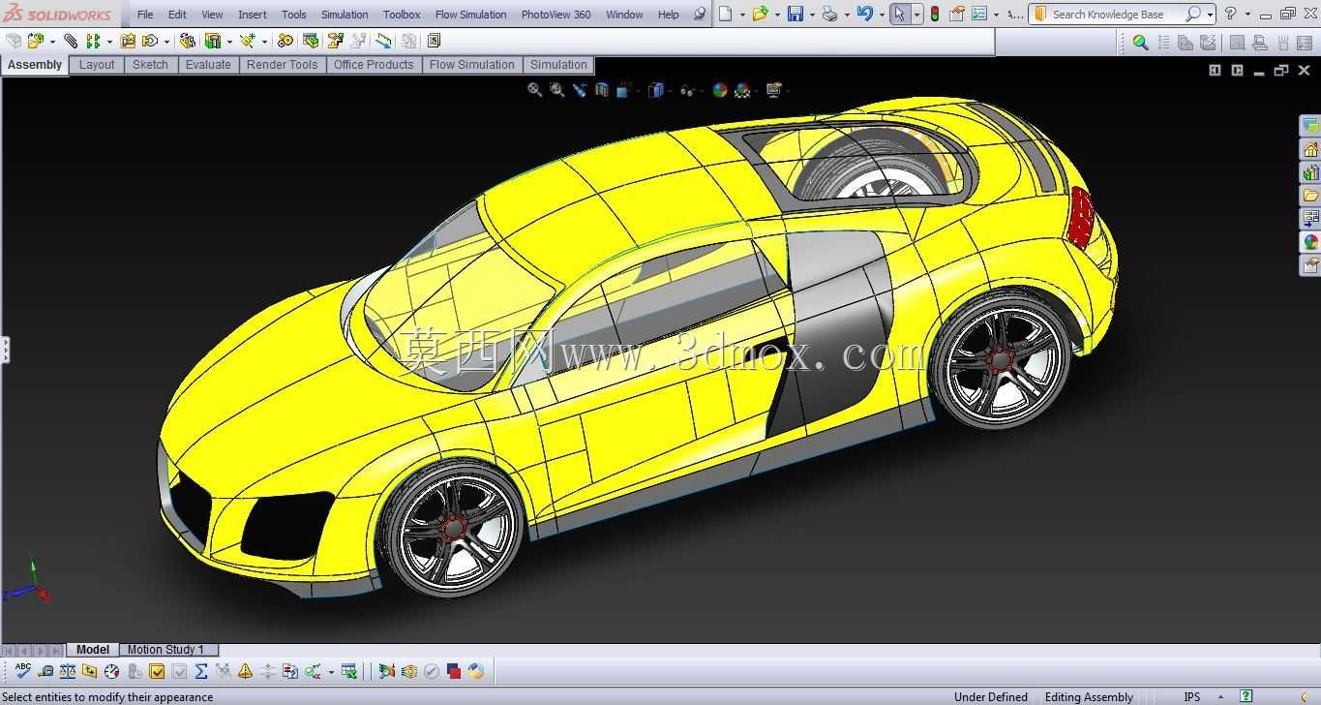The height and width of the screenshot is (705, 1321).
Task: Click the "Under Defined" status text
Action: tap(991, 697)
